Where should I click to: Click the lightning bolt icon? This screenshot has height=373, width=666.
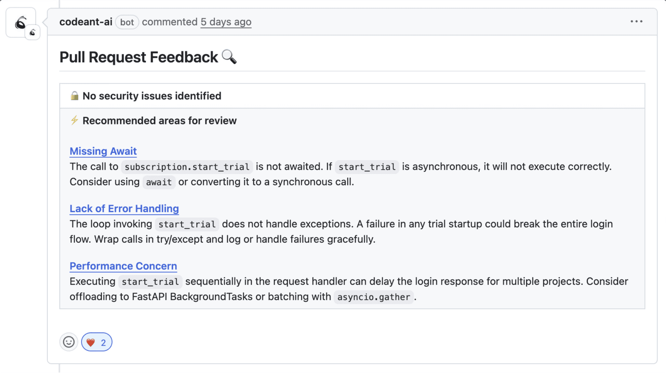74,120
